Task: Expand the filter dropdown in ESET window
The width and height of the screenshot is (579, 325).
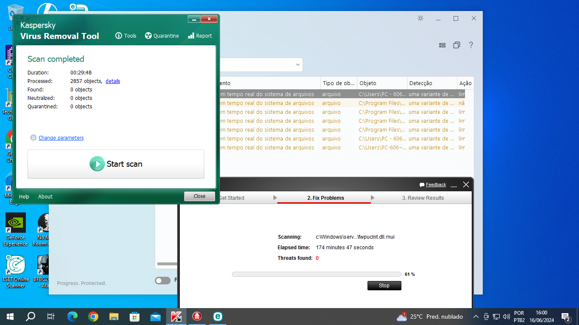Action: tap(298, 65)
